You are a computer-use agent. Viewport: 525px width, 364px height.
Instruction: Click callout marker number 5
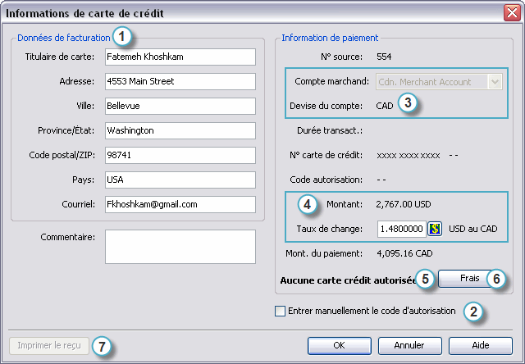(x=423, y=279)
